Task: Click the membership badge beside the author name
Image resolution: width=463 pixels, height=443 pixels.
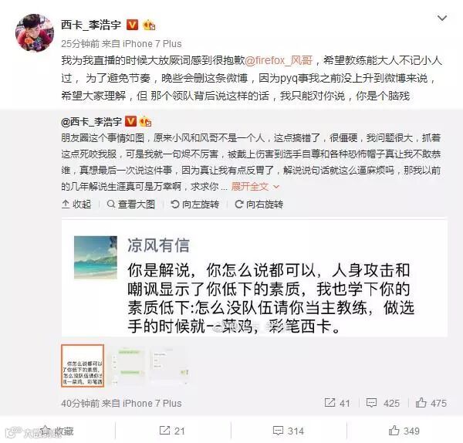Action: [x=149, y=25]
